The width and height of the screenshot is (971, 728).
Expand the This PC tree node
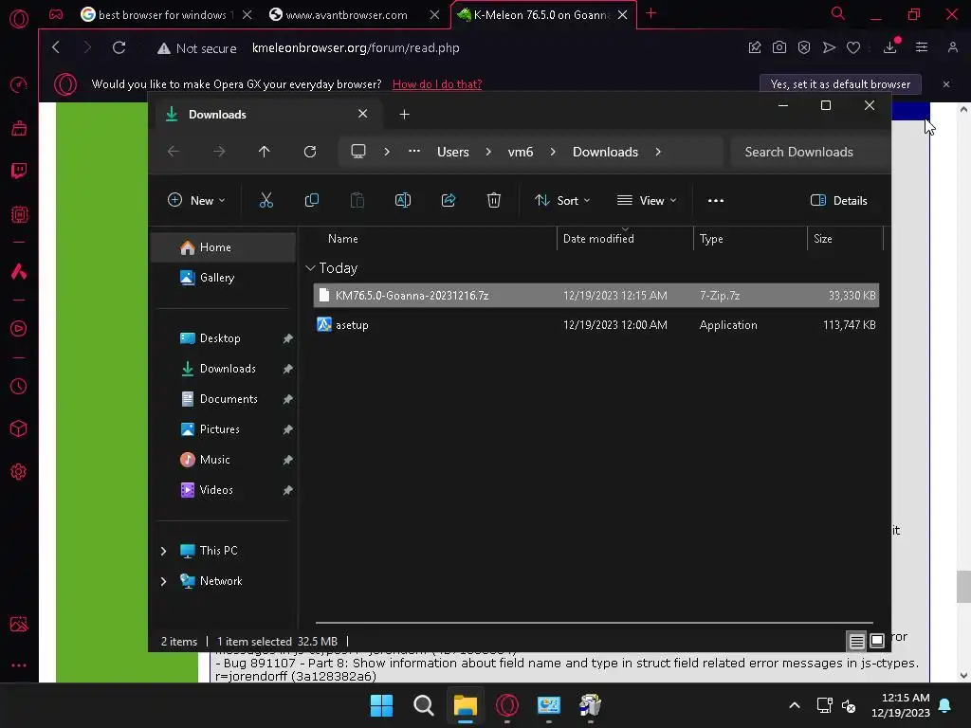coord(163,551)
